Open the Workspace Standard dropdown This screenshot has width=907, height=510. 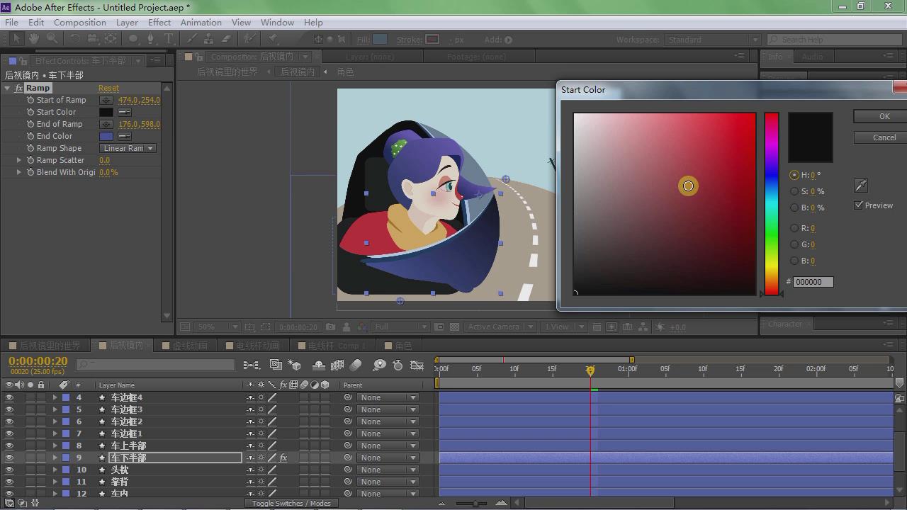[x=713, y=40]
